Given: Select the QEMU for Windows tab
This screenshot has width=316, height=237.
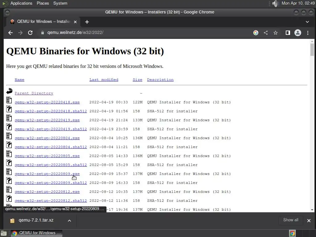Looking at the screenshot, I should 43,22.
